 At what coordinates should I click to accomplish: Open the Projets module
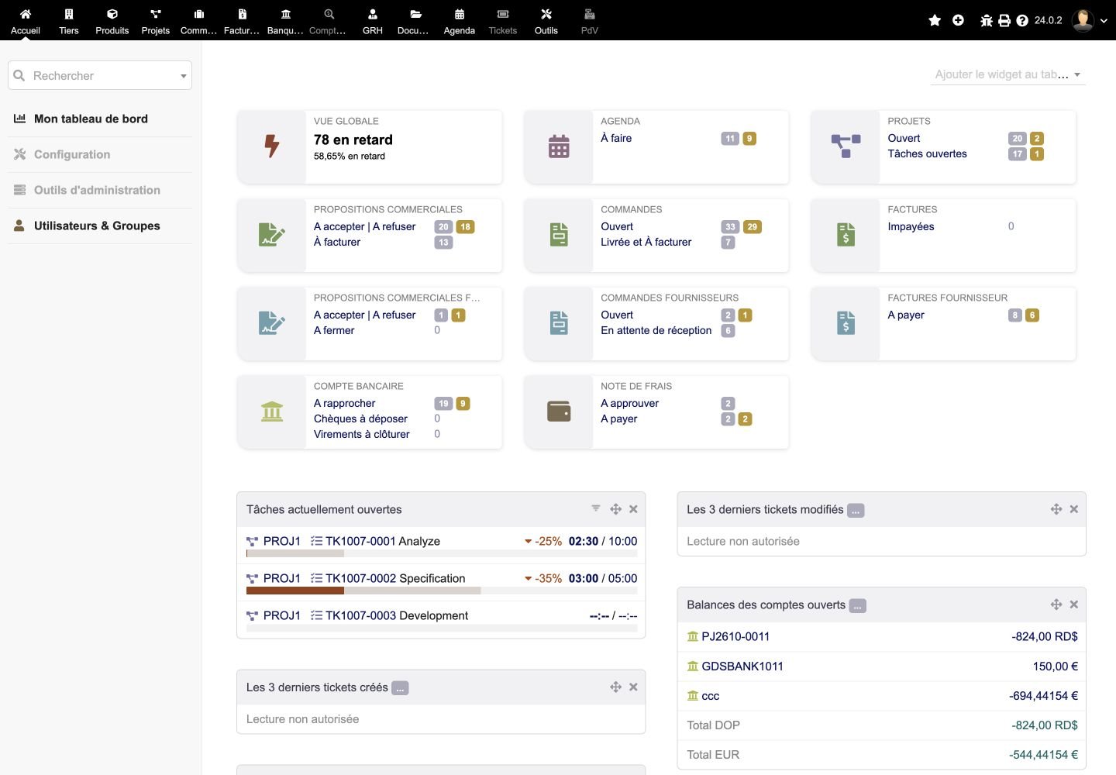156,21
